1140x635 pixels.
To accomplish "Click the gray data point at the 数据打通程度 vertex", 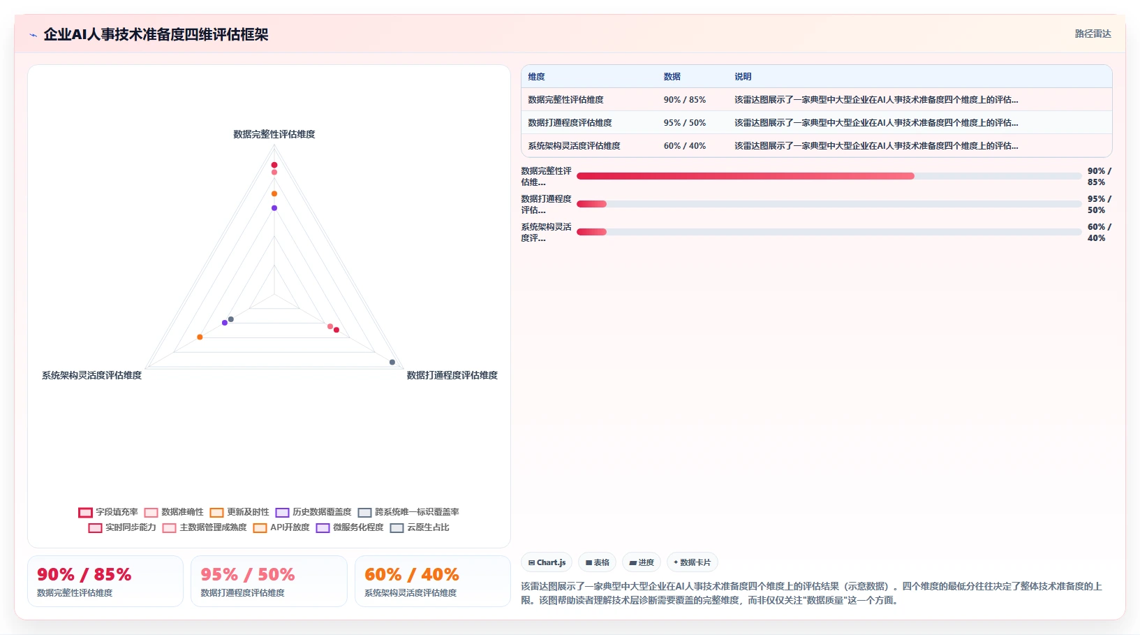I will coord(392,362).
